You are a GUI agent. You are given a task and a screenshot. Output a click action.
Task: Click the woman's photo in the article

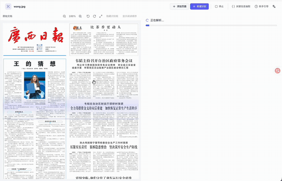[x=34, y=85]
